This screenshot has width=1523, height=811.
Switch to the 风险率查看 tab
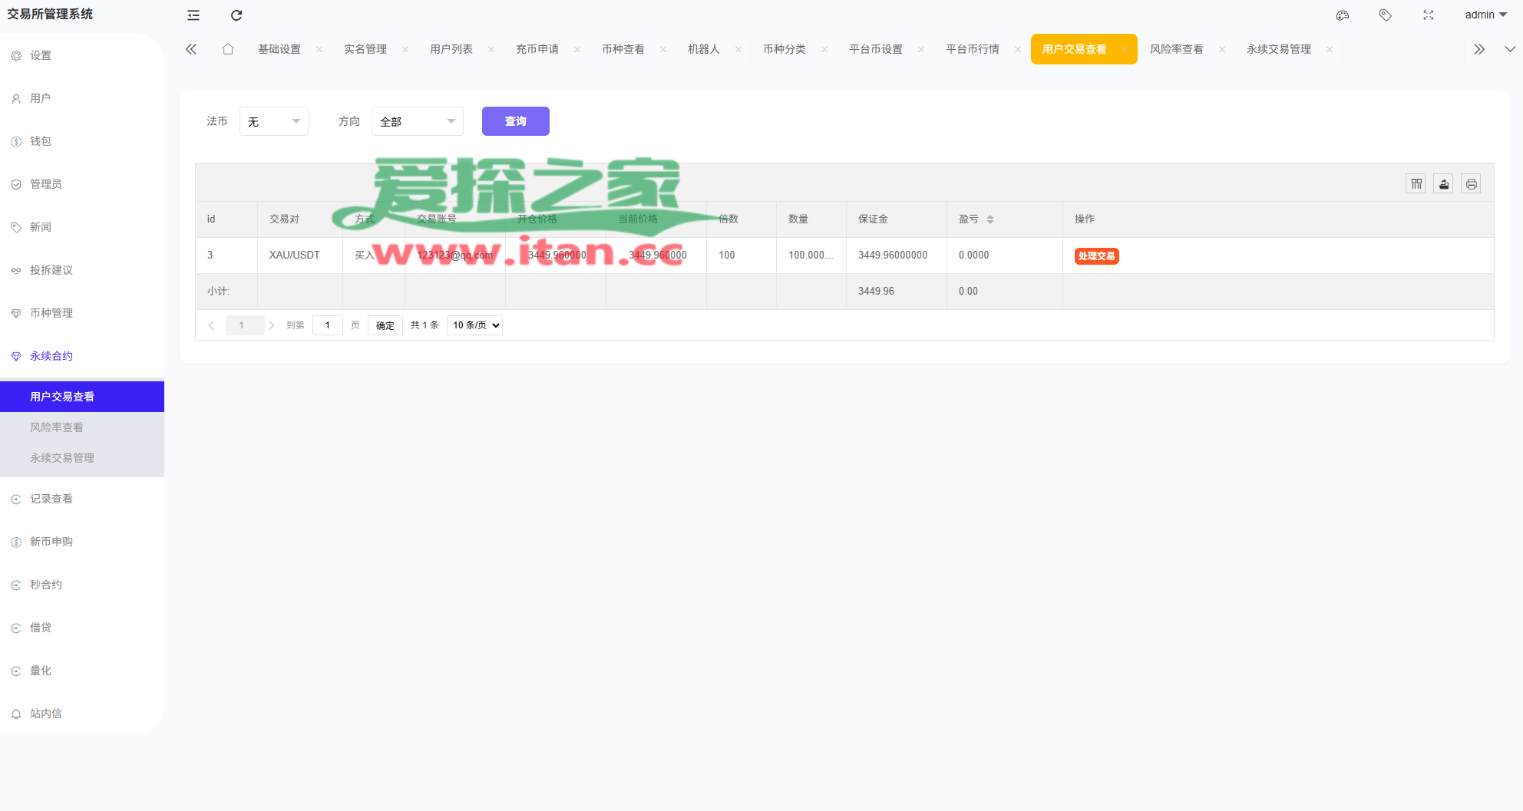(1176, 49)
